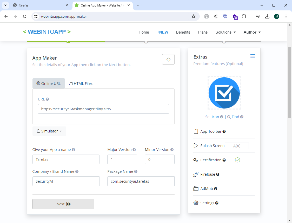Click the Find icon link
Screen dimensions: 292x223
tap(233, 117)
